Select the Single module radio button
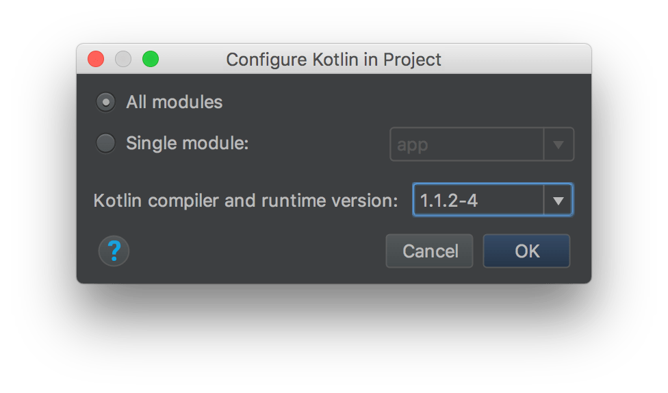This screenshot has width=668, height=393. [x=106, y=144]
